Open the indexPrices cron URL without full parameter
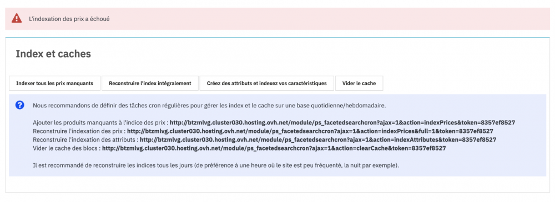This screenshot has height=202, width=555. pyautogui.click(x=342, y=122)
